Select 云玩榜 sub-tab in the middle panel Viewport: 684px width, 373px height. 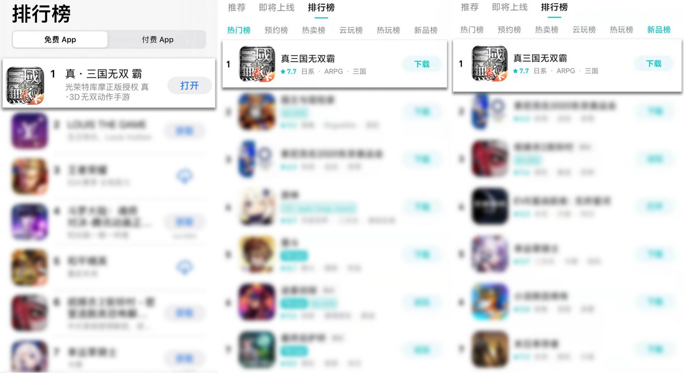tap(351, 30)
